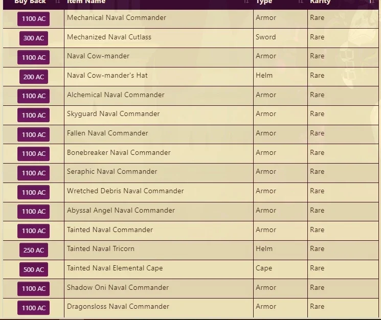Screen dimensions: 381x320
Task: Buy back Bonebreaker Naval Commander armor
Action: coord(34,154)
